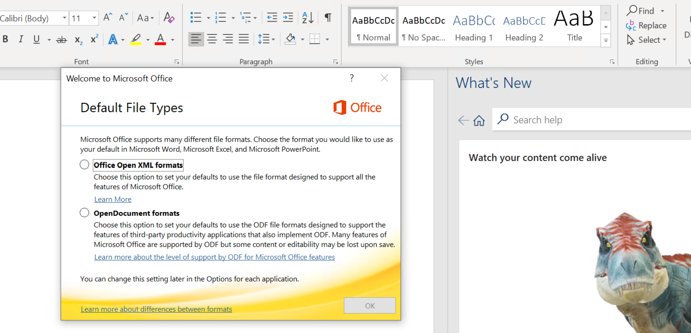This screenshot has width=691, height=333.
Task: Apply strikethrough formatting
Action: [x=61, y=39]
